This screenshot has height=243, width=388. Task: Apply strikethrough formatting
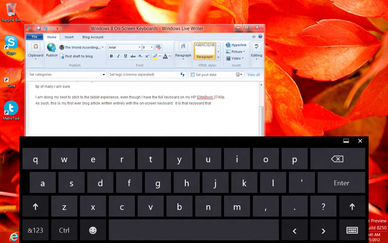tap(133, 56)
